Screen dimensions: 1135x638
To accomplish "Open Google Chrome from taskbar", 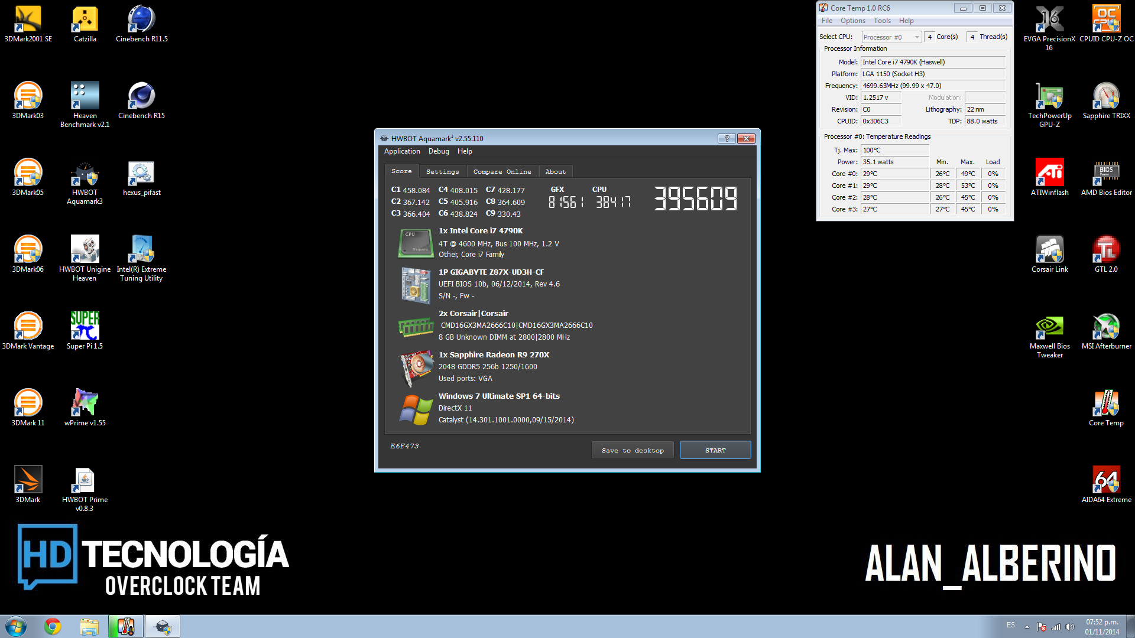I will pos(53,626).
